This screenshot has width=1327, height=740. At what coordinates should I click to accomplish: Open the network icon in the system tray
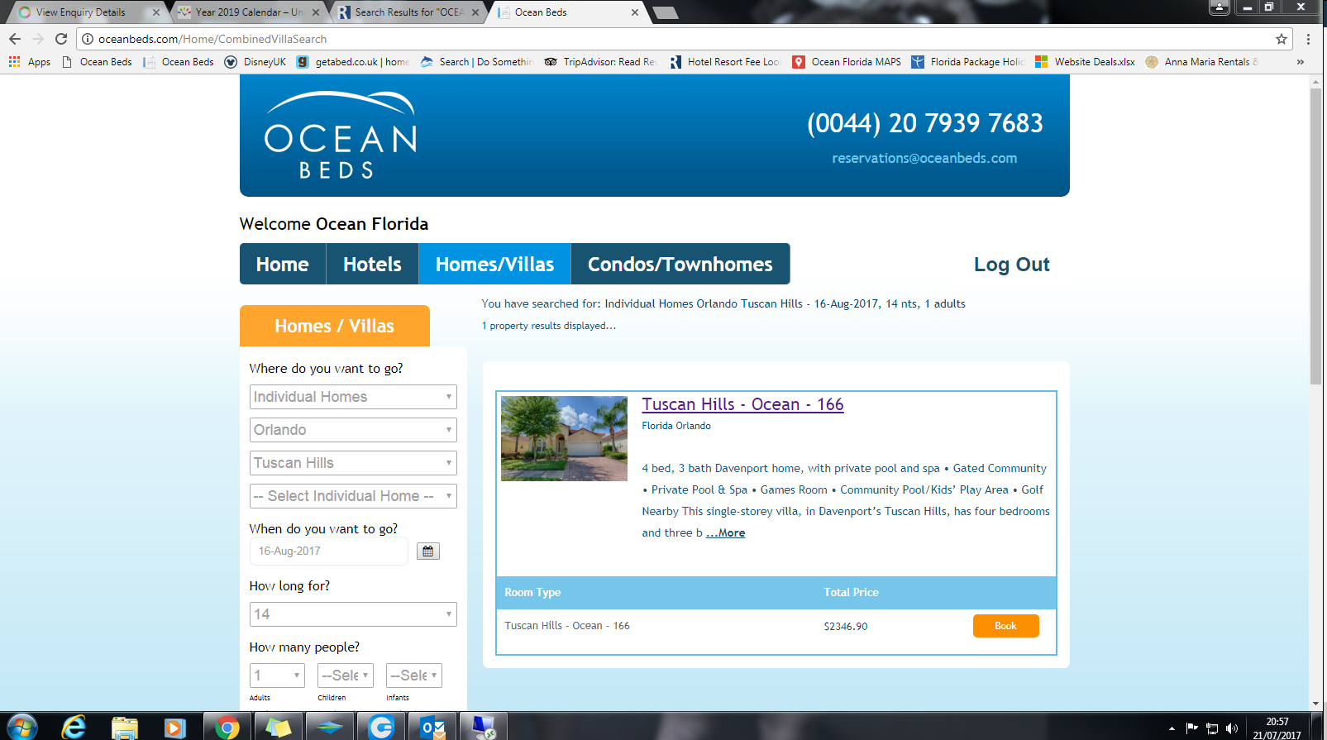pyautogui.click(x=1212, y=728)
